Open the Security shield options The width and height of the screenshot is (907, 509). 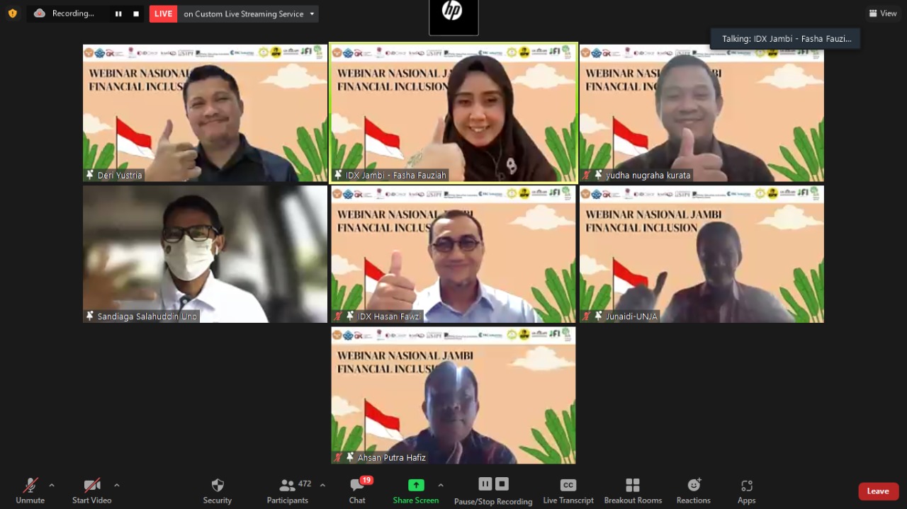click(x=218, y=490)
